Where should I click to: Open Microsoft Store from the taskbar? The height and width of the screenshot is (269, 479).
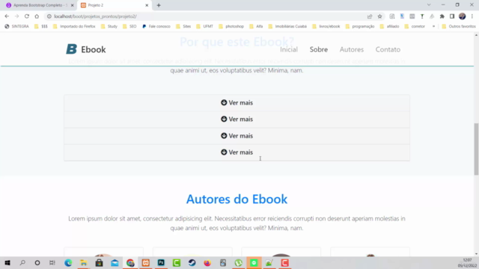coord(99,262)
